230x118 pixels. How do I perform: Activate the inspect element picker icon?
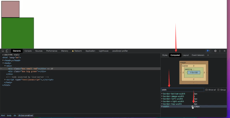pyautogui.click(x=3, y=51)
